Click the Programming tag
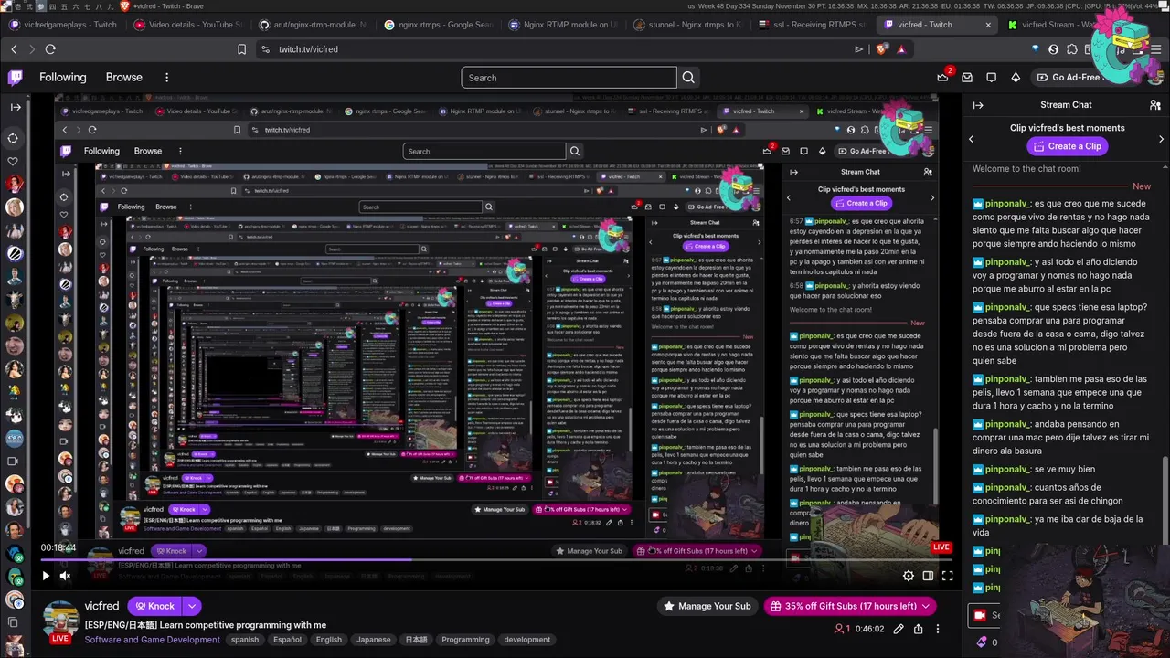 pos(466,640)
